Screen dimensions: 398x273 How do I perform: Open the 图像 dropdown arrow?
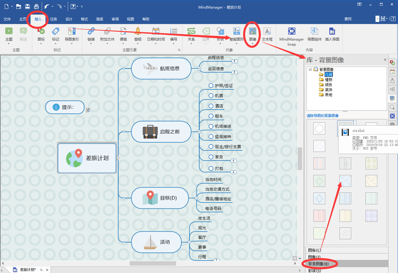pos(252,44)
